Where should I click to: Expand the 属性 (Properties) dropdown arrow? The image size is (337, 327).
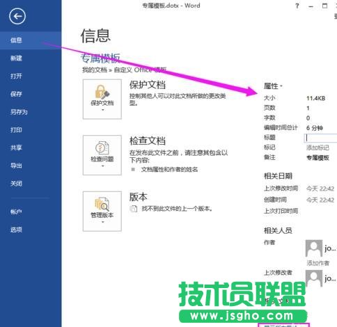[281, 86]
